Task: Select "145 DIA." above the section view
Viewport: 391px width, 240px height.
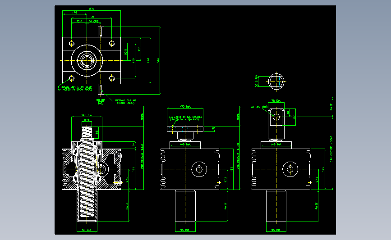Action: [87, 115]
